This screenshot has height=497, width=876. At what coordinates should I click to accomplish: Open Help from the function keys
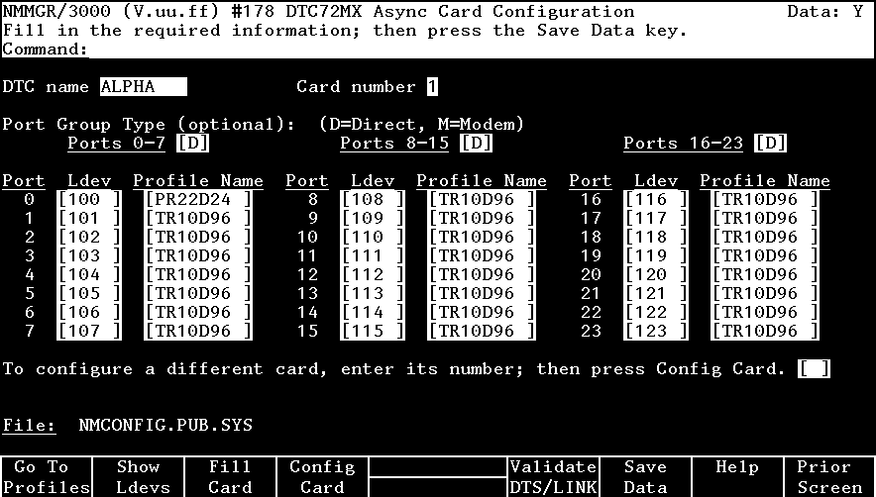[737, 476]
